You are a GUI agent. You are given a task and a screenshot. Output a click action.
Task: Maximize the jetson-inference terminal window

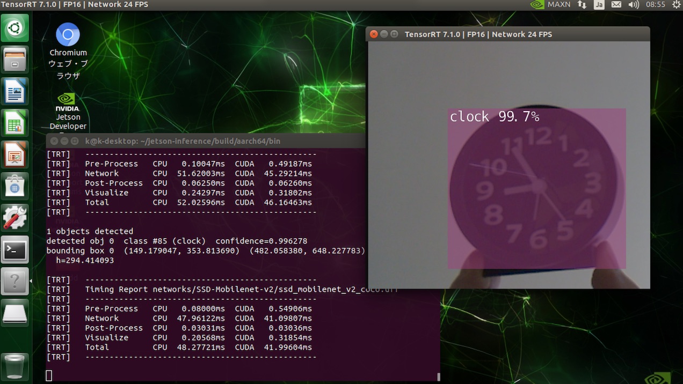point(75,141)
